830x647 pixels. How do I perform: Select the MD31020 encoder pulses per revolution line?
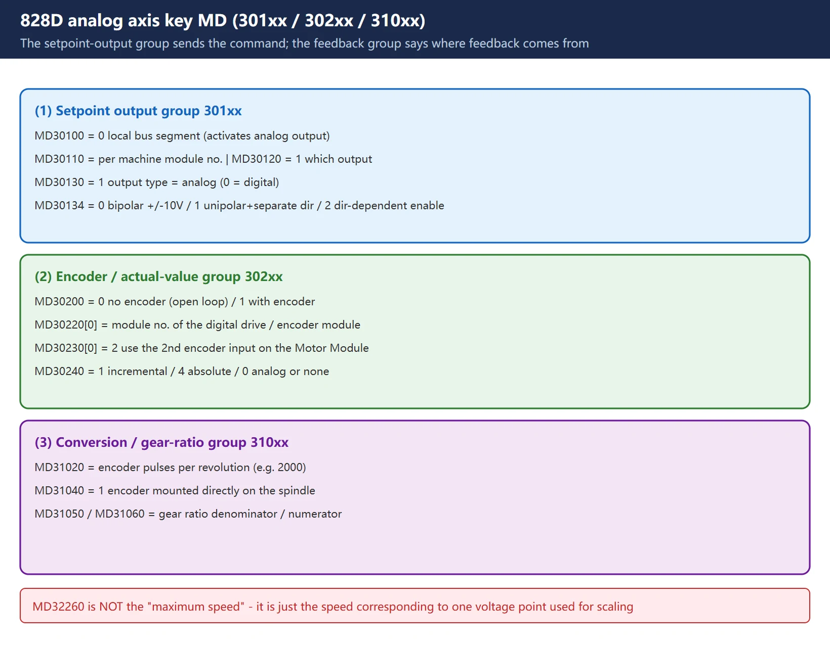coord(171,467)
